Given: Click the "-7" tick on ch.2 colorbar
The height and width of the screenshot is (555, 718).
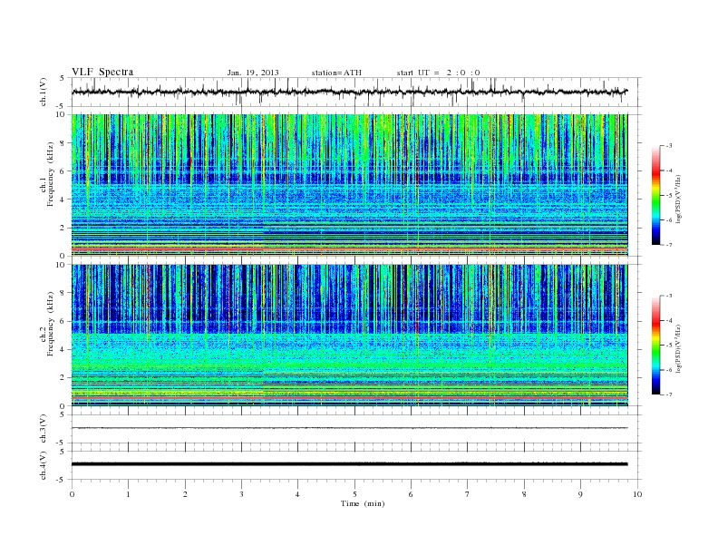Looking at the screenshot, I should (669, 394).
